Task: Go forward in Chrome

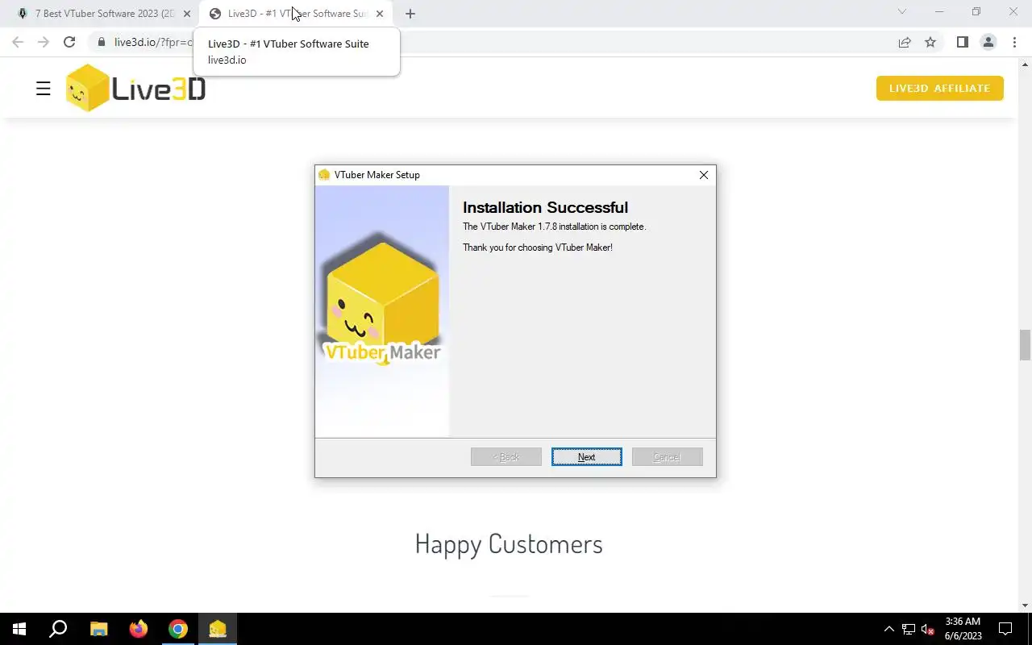Action: point(44,42)
